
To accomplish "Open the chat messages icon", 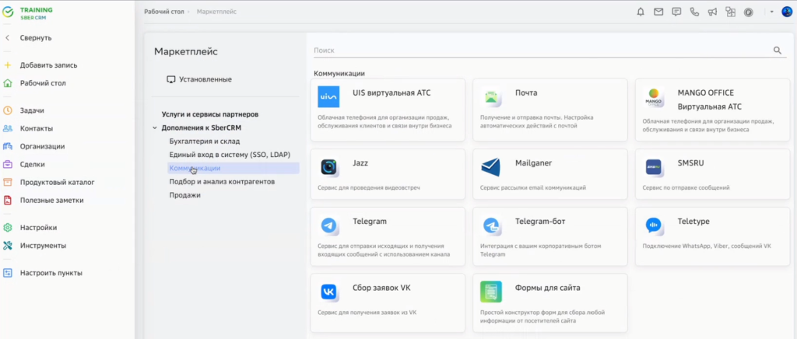I will tap(677, 12).
